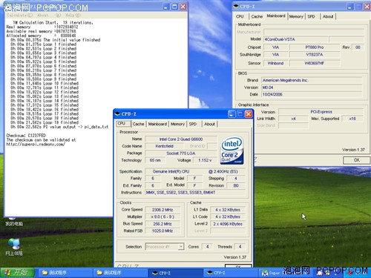This screenshot has width=371, height=278.
Task: Click Specification field Genuine Intel(R) CPU
Action: click(195, 171)
